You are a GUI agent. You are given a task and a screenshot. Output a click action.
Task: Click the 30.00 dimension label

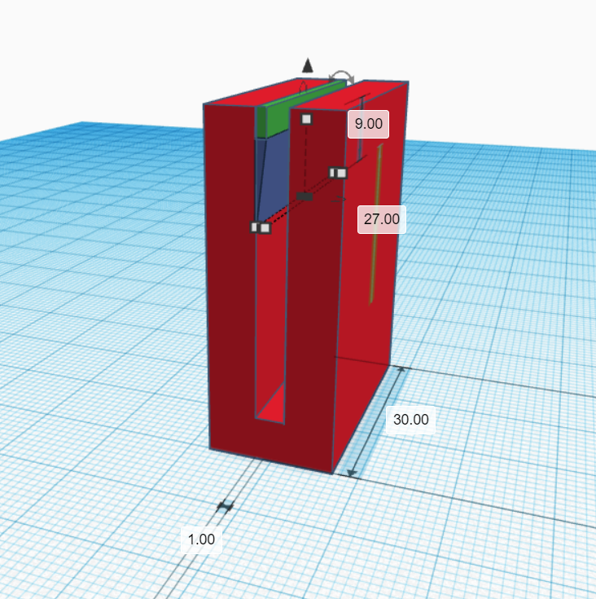(x=410, y=420)
